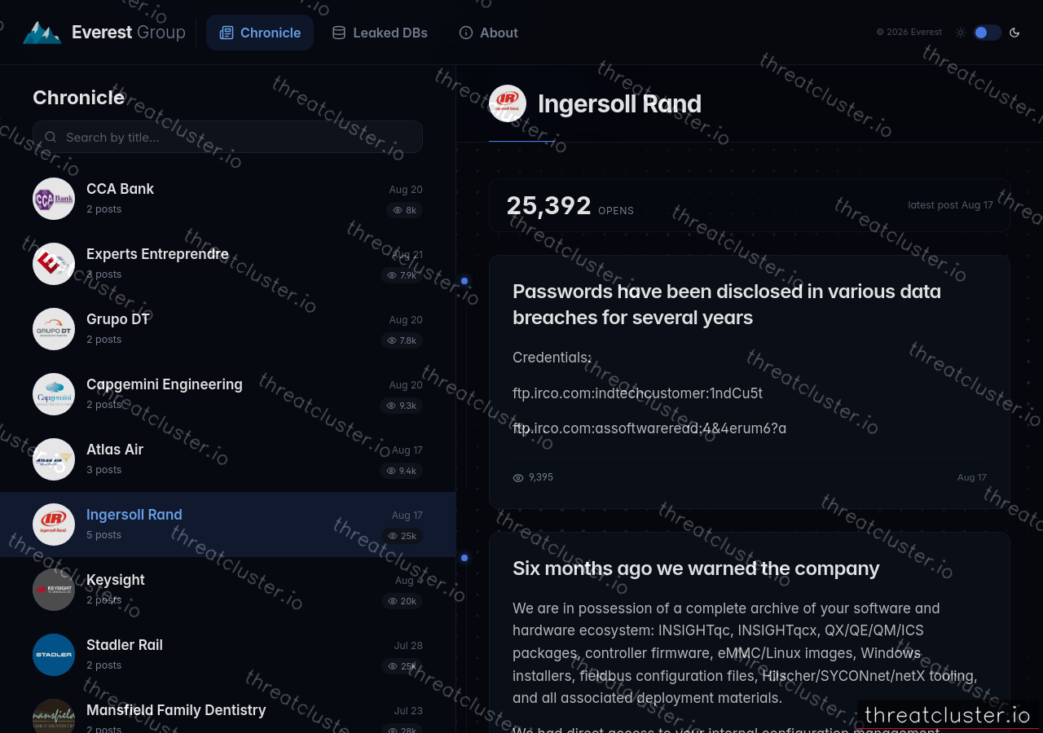The height and width of the screenshot is (733, 1043).
Task: Click the timeline dot for the second post
Action: click(x=464, y=558)
